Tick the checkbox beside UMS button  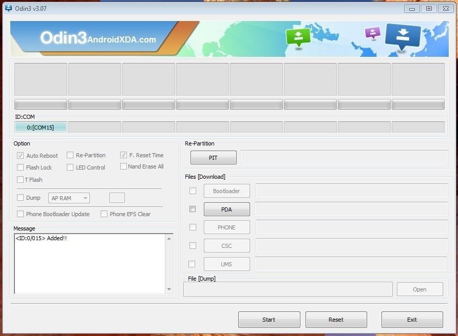[x=192, y=264]
